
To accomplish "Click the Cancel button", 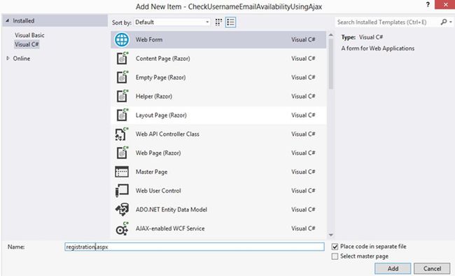I will pyautogui.click(x=432, y=269).
